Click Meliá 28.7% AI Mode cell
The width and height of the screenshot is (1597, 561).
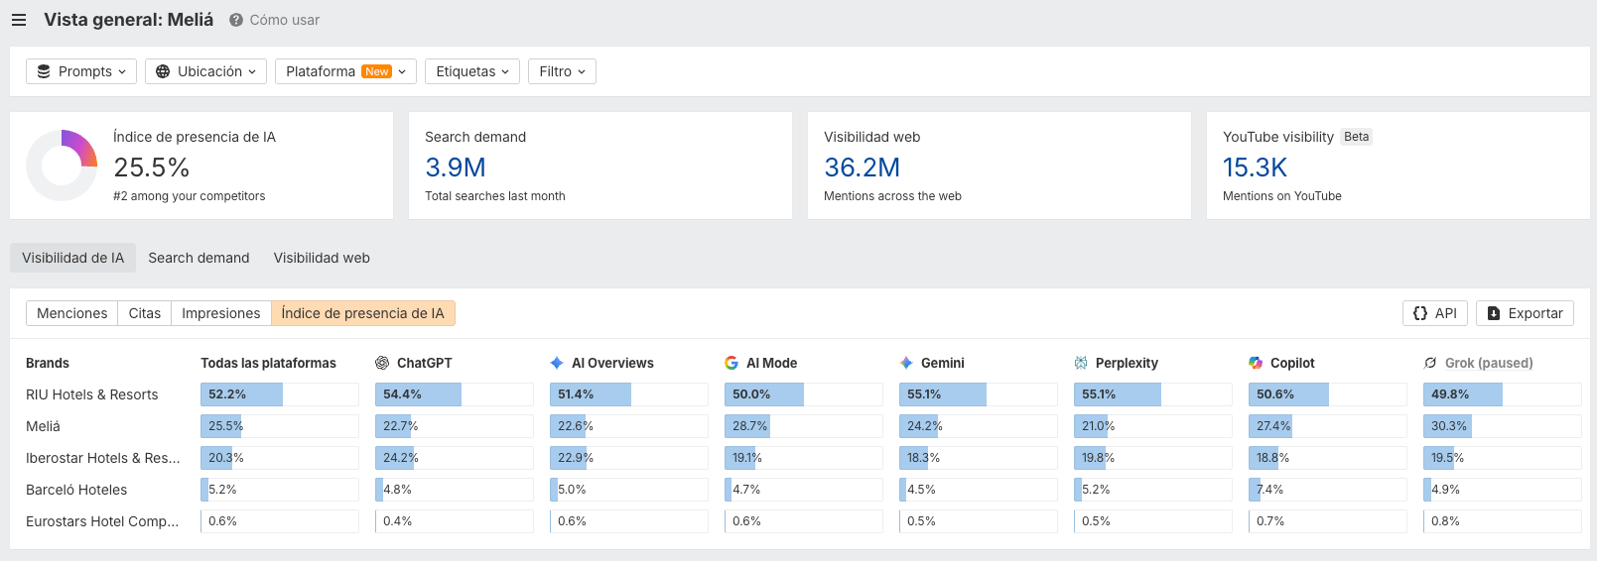point(804,426)
